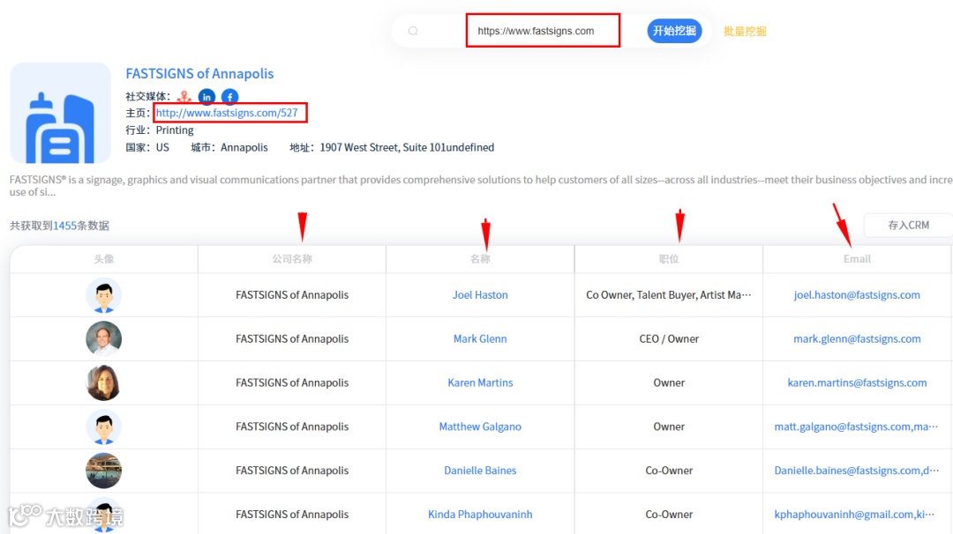Select Joel Haston's Co Owner, Talent Buyer title

pyautogui.click(x=669, y=295)
